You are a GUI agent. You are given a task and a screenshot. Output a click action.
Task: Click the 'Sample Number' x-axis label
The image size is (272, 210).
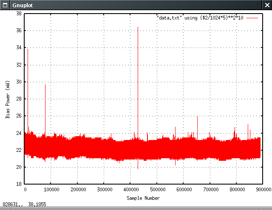[x=143, y=198]
